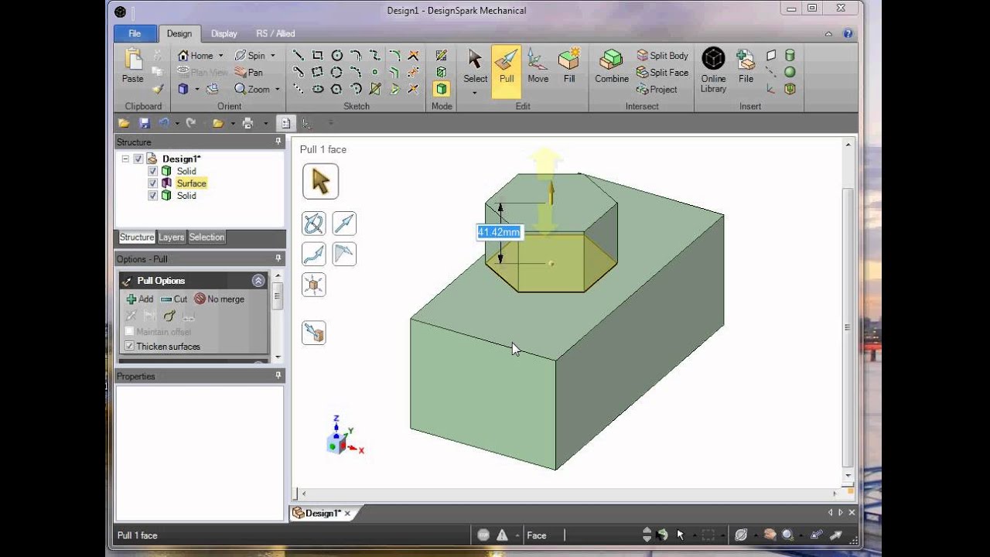Open the File tab
The image size is (990, 557).
coord(135,33)
